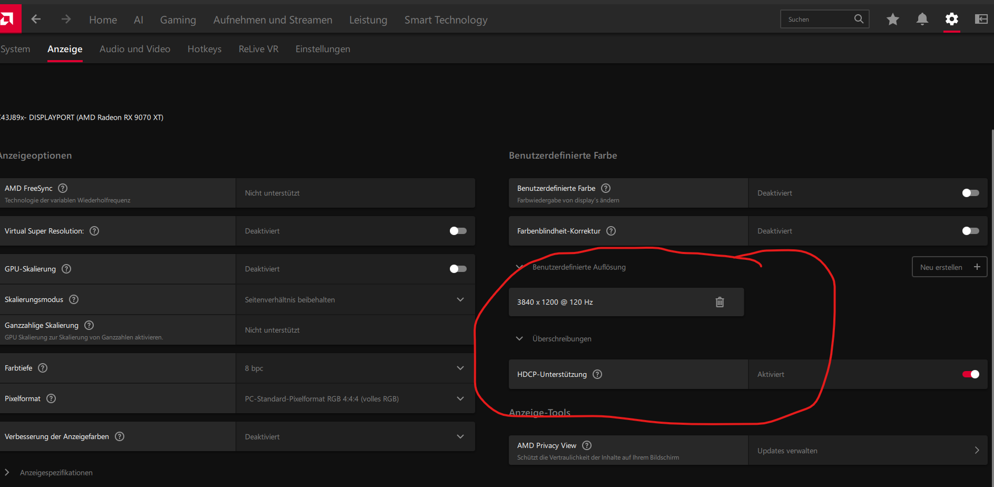Image resolution: width=994 pixels, height=487 pixels.
Task: Expand Anzeigespezifikationen section
Action: [x=7, y=472]
